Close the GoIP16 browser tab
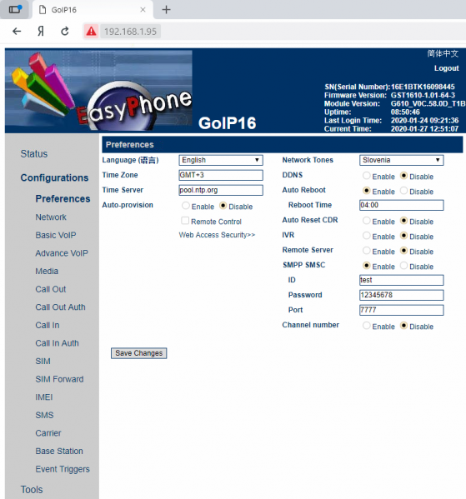466x499 pixels. point(143,10)
